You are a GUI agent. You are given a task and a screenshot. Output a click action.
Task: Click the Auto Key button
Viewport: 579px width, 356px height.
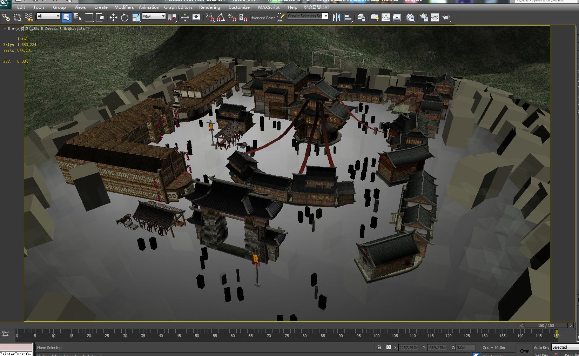pos(541,348)
